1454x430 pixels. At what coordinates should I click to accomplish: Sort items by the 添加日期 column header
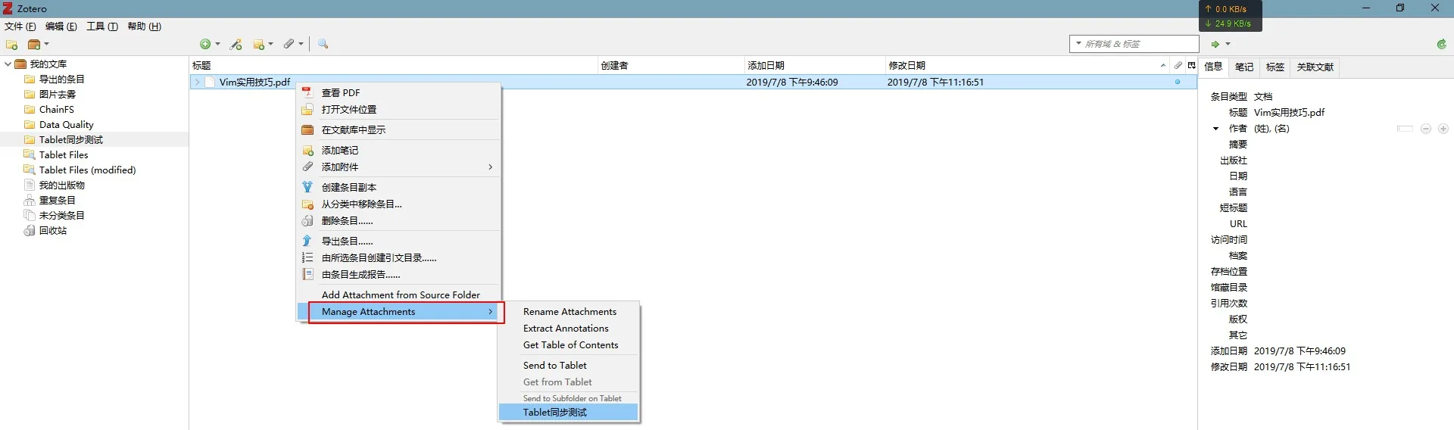[x=814, y=66]
